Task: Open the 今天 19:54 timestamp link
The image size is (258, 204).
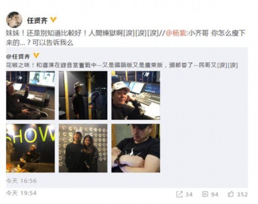Action: click(x=21, y=193)
